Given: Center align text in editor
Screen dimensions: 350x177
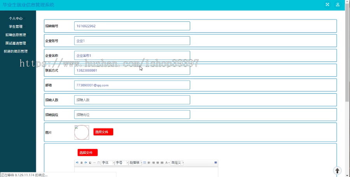Looking at the screenshot, I should click(x=157, y=163).
